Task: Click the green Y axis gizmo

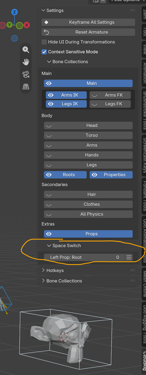Action: click(9, 25)
